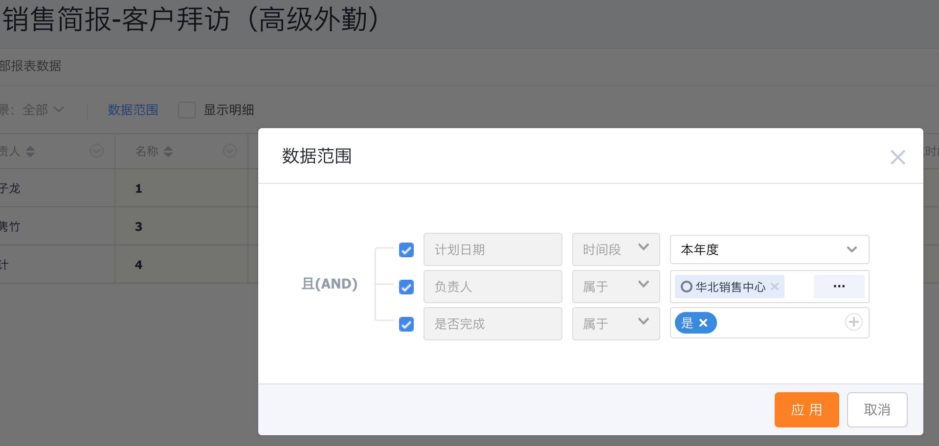Sort by 名称 column arrows
This screenshot has width=939, height=446.
point(168,151)
